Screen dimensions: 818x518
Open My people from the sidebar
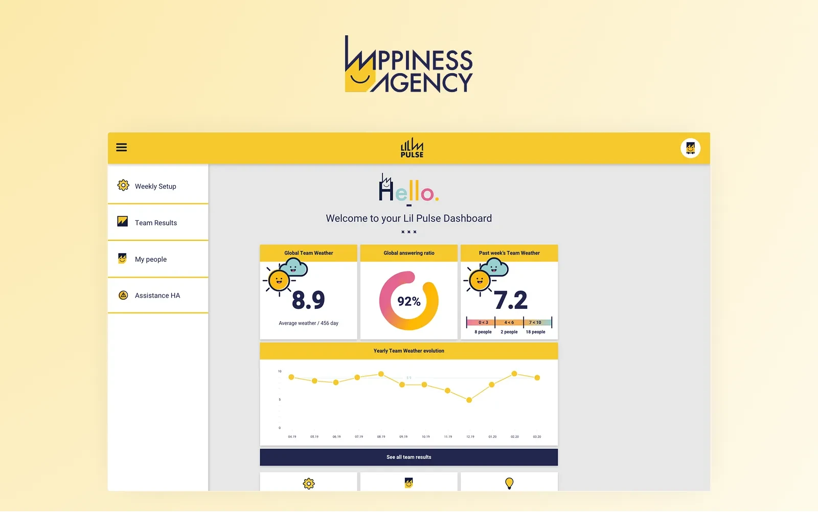click(151, 259)
